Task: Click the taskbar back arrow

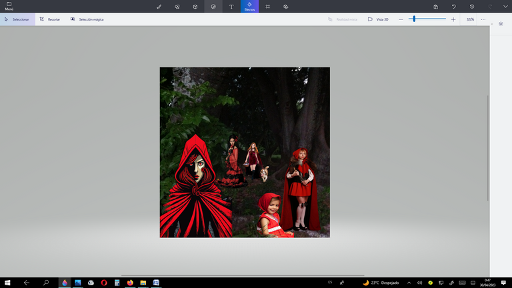Action: (27, 283)
